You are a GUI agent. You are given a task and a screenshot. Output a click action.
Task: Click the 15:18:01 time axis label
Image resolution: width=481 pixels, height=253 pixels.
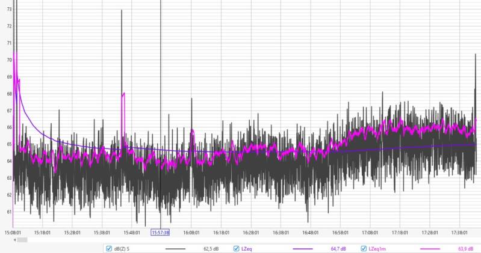click(x=42, y=233)
